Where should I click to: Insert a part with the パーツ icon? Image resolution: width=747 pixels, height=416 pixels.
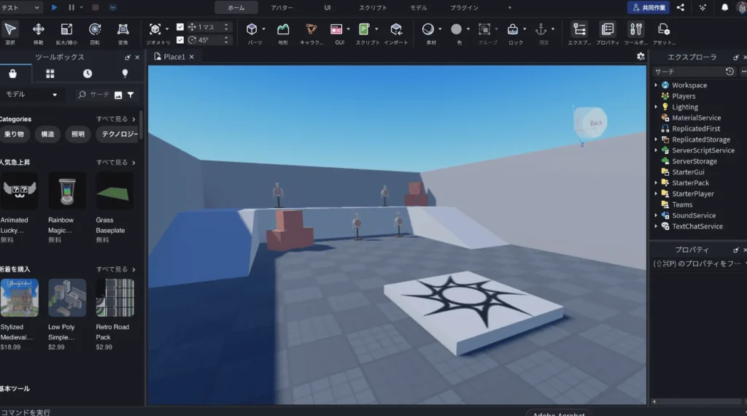tap(252, 29)
